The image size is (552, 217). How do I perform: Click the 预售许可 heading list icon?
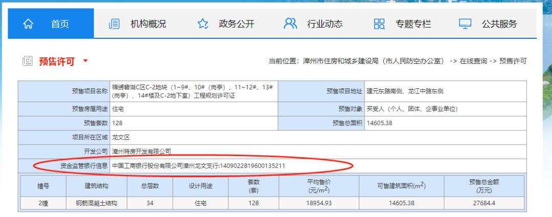28,62
